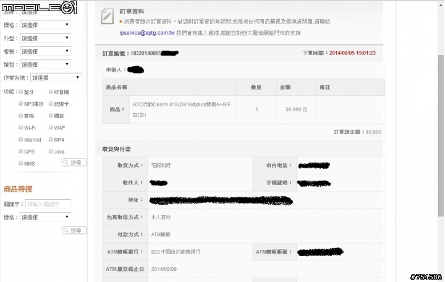Click the 本人簽收 value
445x282 pixels.
161,217
